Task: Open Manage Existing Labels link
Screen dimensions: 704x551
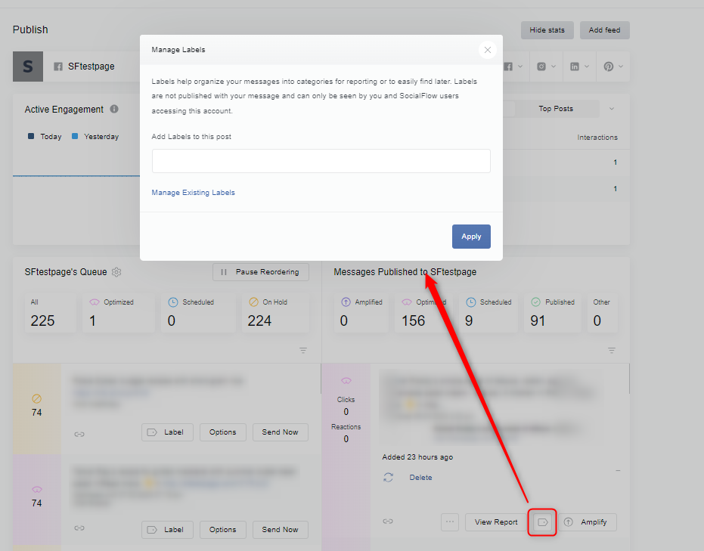Action: 193,193
